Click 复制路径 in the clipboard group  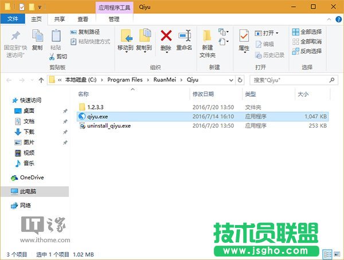coord(85,32)
